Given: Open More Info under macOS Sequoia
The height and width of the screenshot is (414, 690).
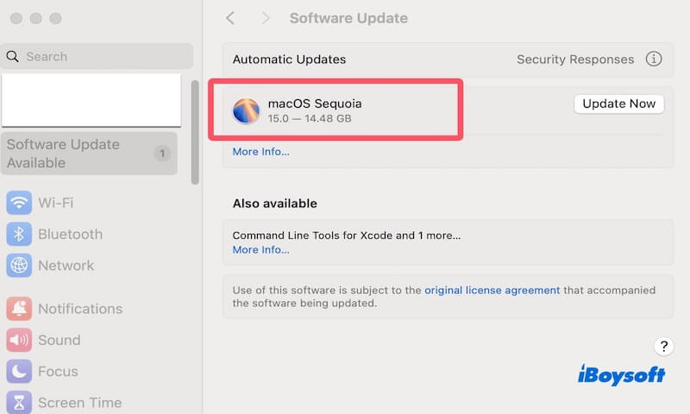Looking at the screenshot, I should click(260, 152).
